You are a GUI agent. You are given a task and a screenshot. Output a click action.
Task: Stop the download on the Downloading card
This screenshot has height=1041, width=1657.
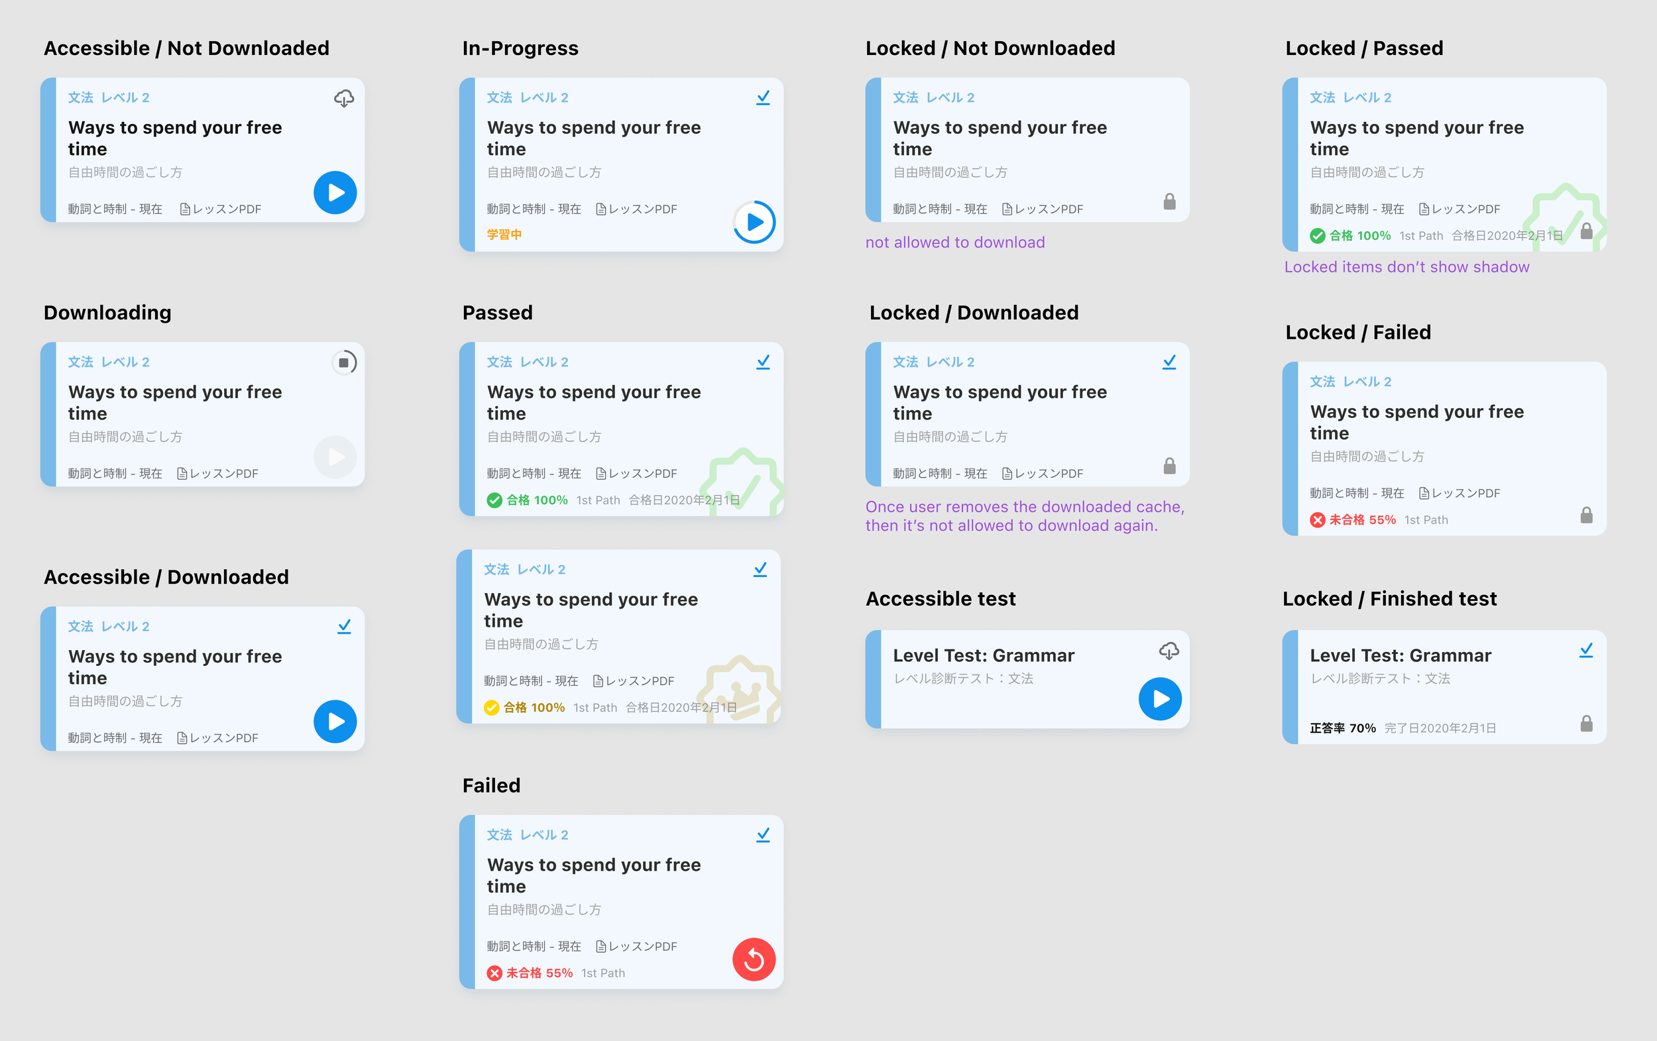344,362
